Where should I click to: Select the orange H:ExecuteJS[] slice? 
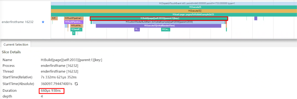click(174, 11)
